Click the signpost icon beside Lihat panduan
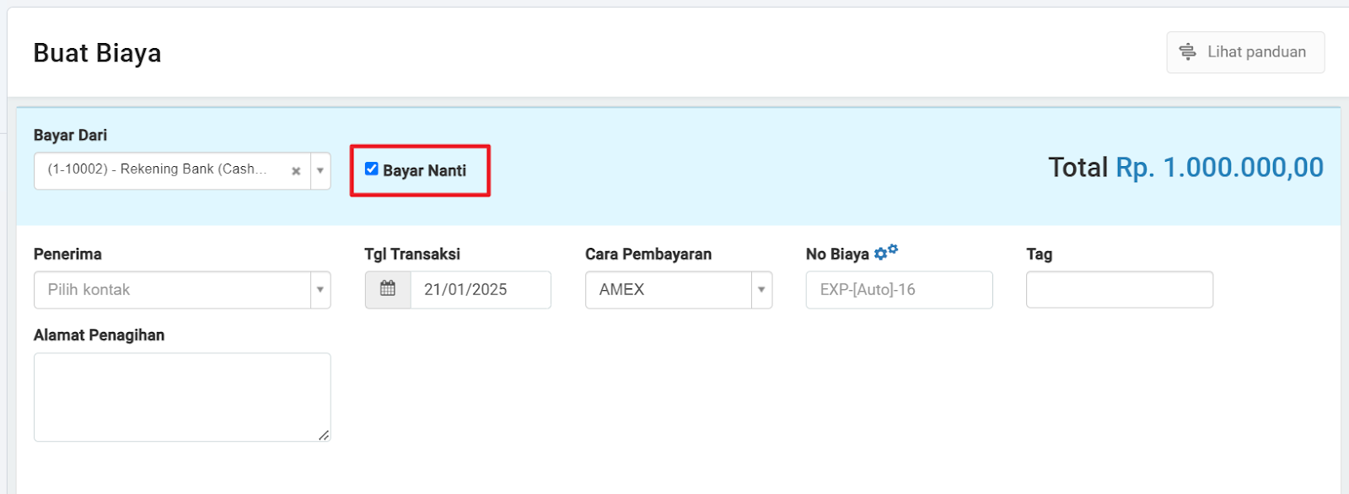This screenshot has height=494, width=1349. [1187, 52]
